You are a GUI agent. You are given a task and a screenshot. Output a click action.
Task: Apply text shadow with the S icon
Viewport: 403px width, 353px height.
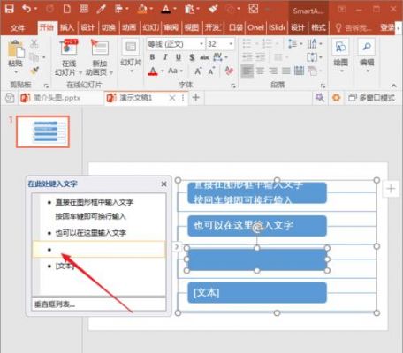(192, 57)
